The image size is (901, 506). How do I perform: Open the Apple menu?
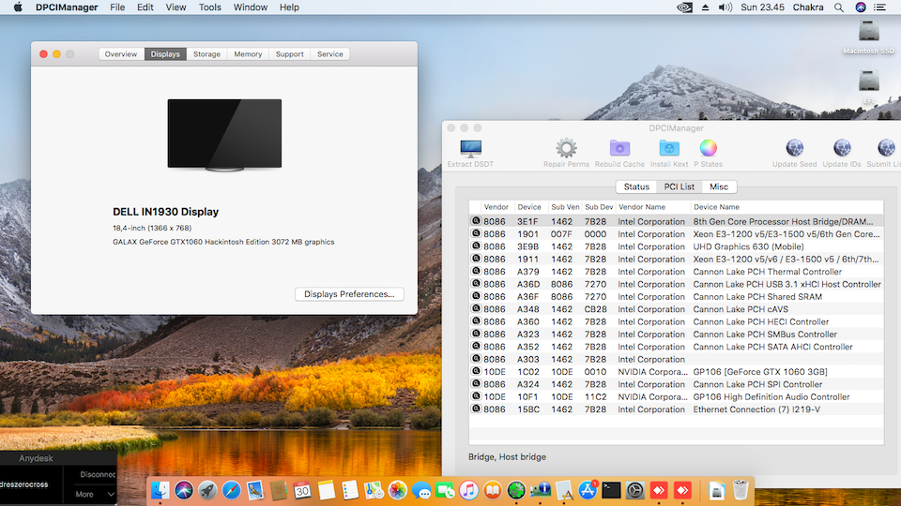pyautogui.click(x=18, y=7)
